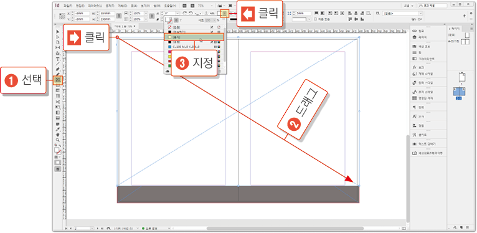
Task: Open the 편집(E) menu
Action: [80, 6]
